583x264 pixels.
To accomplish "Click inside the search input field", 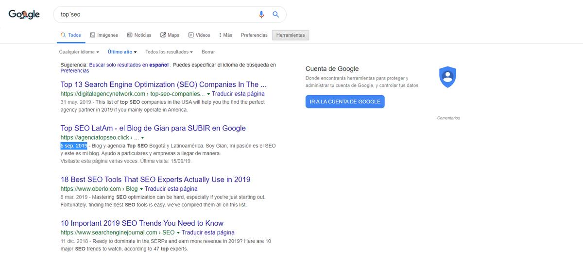I will pyautogui.click(x=155, y=15).
